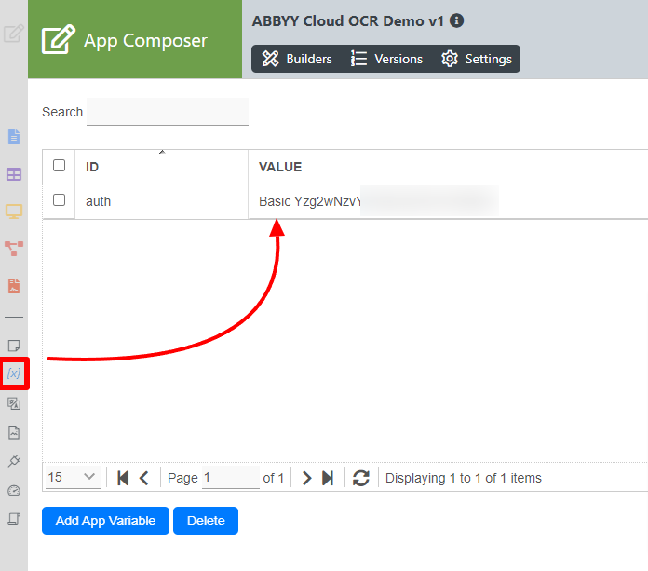Open the Settings menu

pyautogui.click(x=477, y=59)
